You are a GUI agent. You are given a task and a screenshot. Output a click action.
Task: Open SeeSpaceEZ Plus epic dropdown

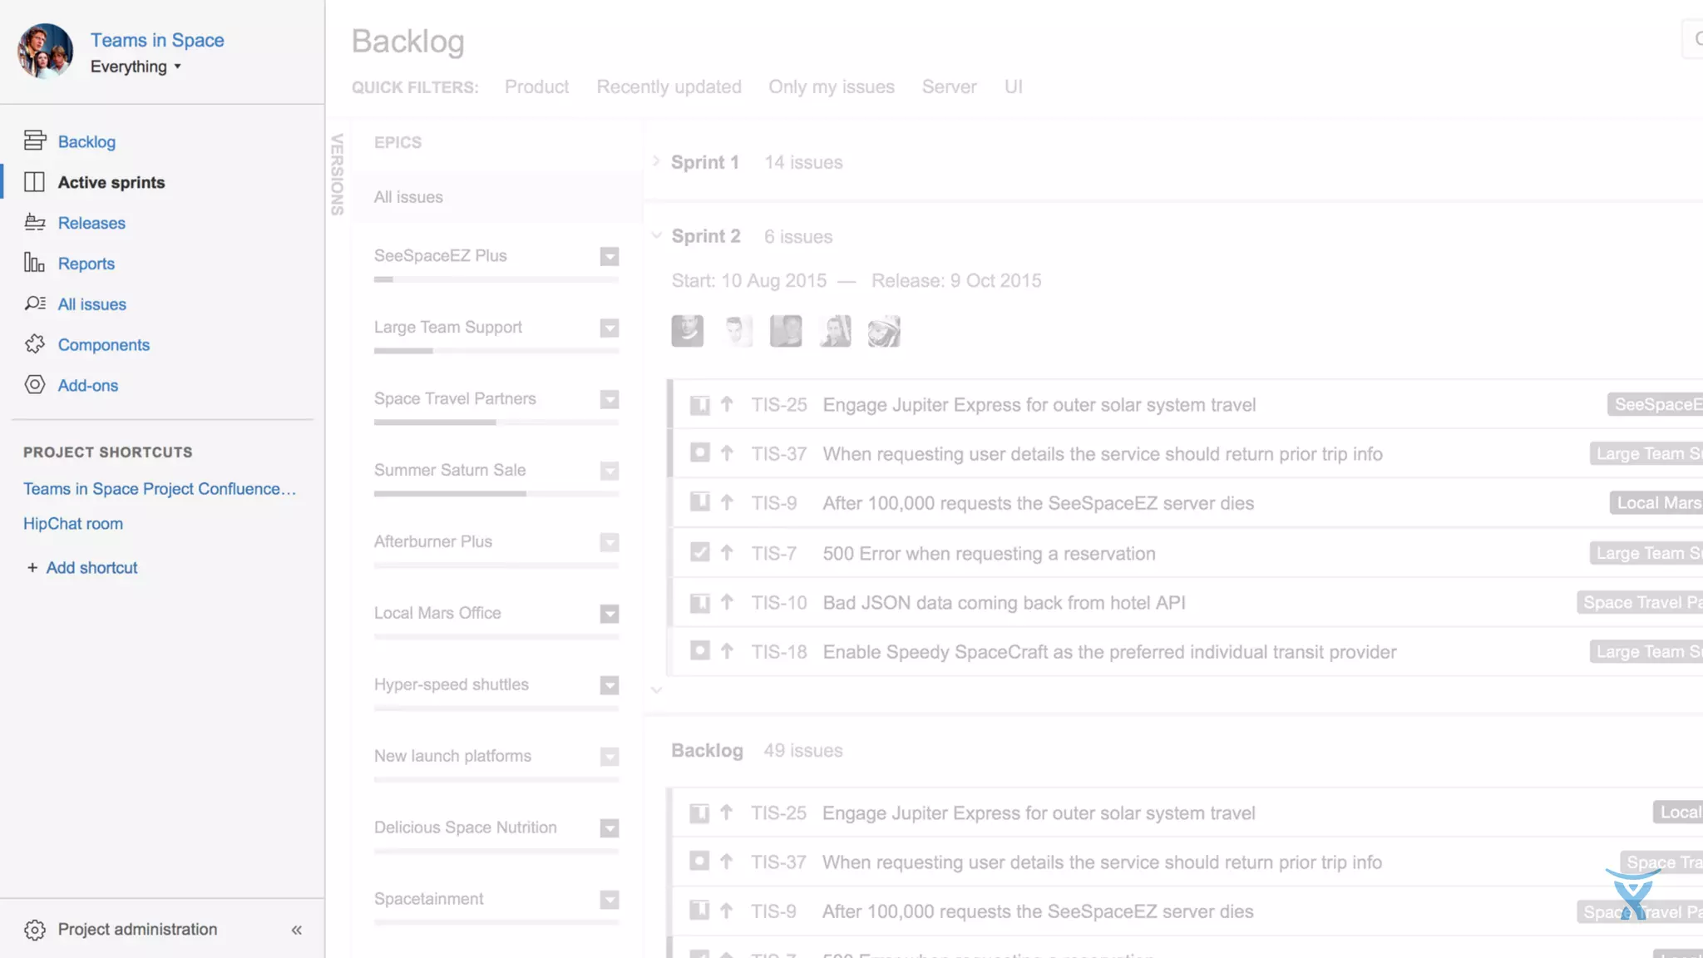pyautogui.click(x=610, y=256)
